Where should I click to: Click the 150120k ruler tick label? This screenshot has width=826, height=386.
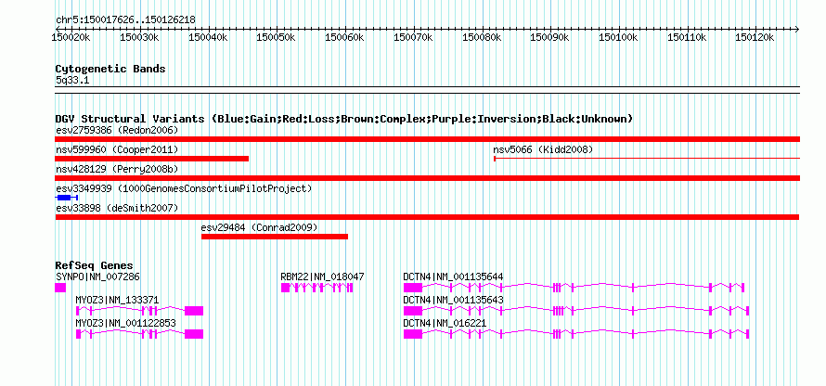pyautogui.click(x=755, y=37)
